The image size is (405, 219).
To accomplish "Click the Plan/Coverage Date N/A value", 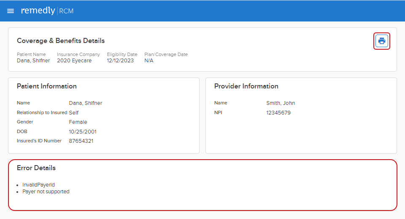I will click(x=149, y=61).
